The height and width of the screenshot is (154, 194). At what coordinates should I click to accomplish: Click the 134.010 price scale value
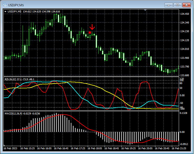pyautogui.click(x=185, y=49)
